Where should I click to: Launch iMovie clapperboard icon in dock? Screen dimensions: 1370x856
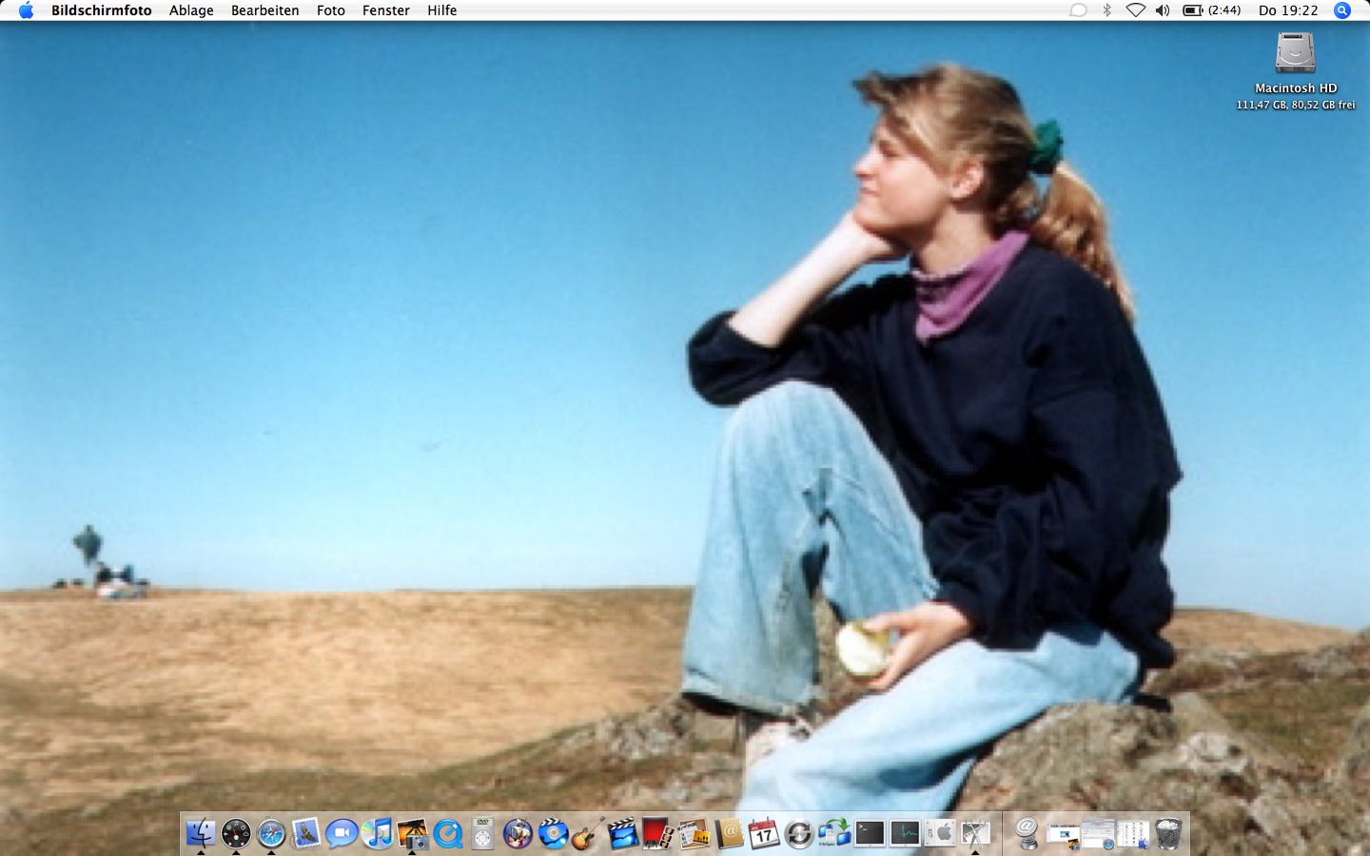[x=623, y=834]
